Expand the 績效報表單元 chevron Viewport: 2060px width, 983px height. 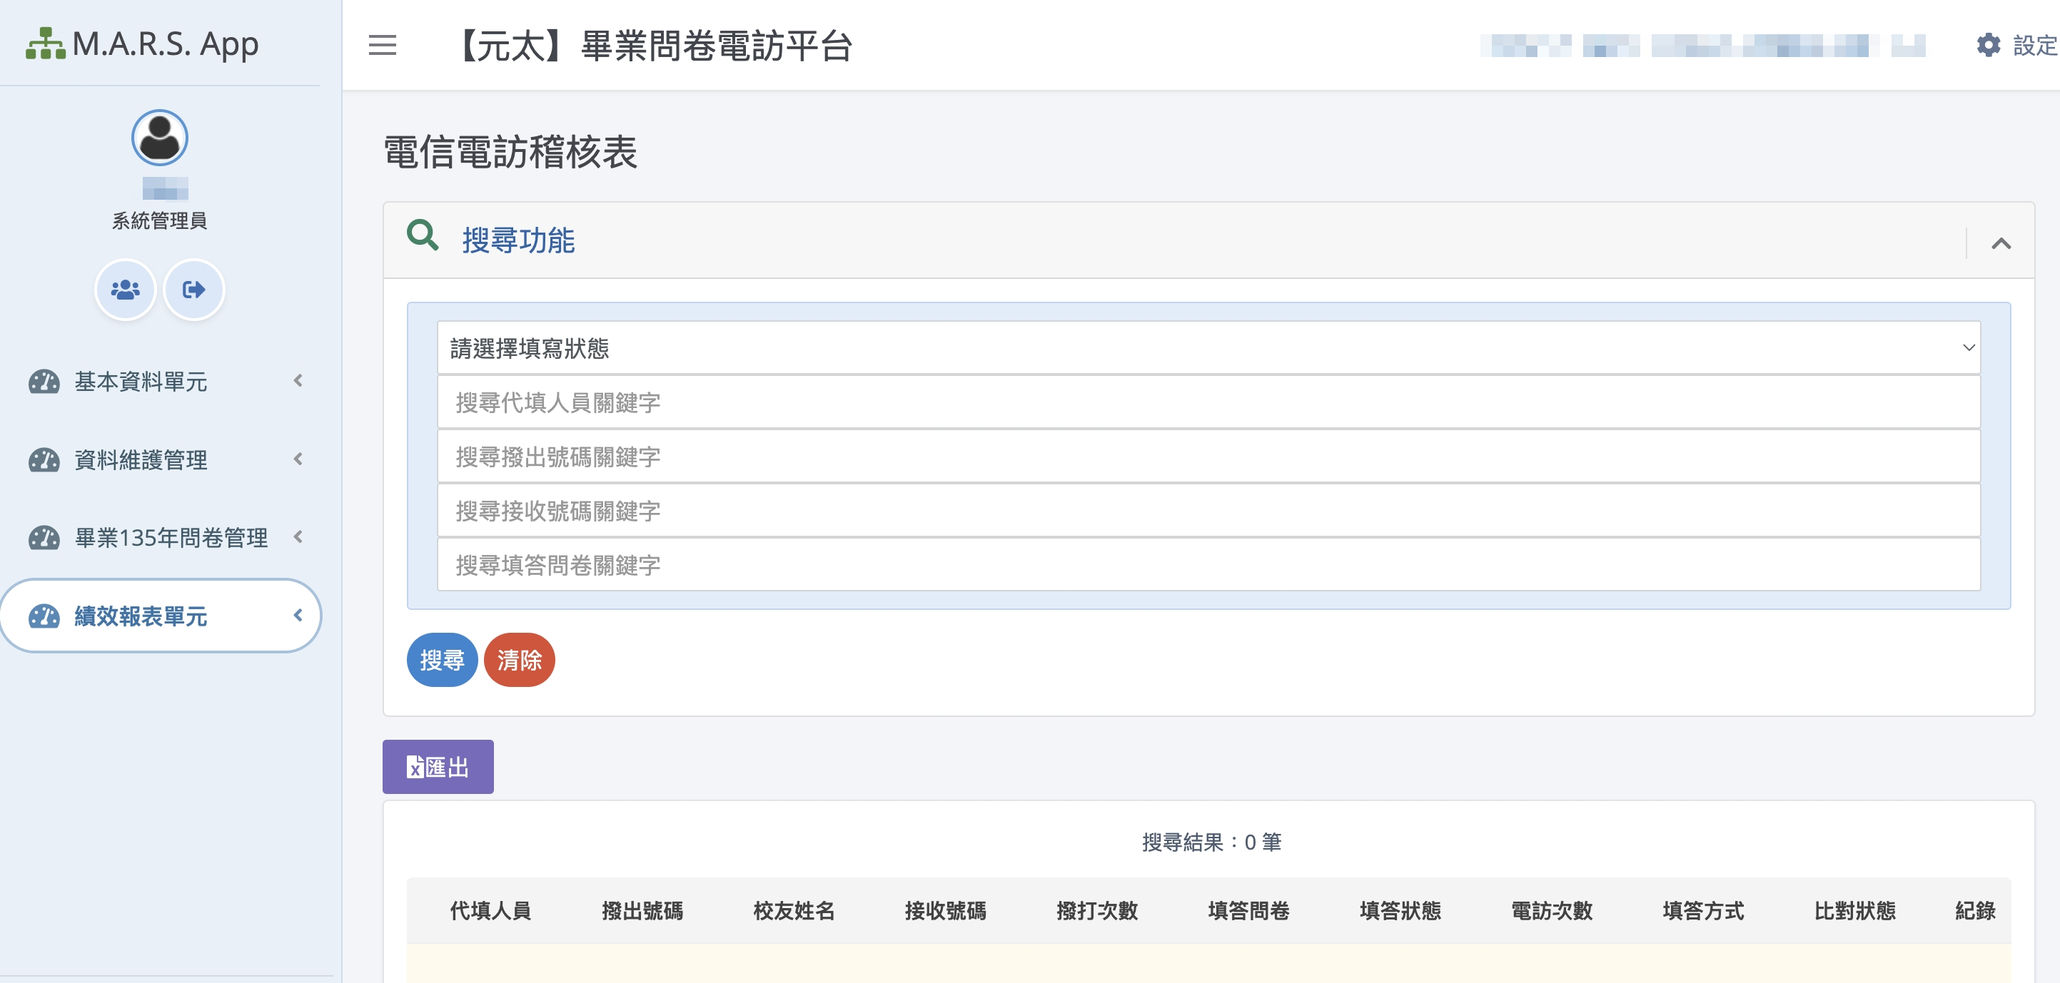(x=298, y=616)
